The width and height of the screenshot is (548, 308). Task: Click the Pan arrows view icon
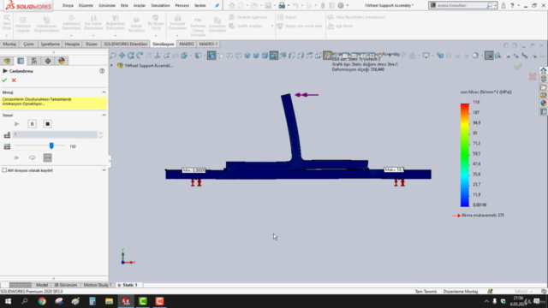click(122, 55)
